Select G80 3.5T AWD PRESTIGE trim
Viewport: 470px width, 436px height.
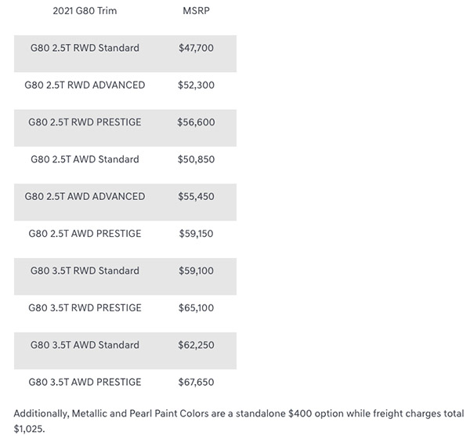tap(85, 382)
